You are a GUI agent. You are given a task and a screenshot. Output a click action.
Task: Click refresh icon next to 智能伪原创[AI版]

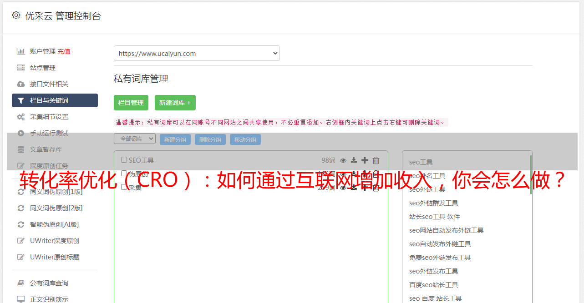coord(21,224)
